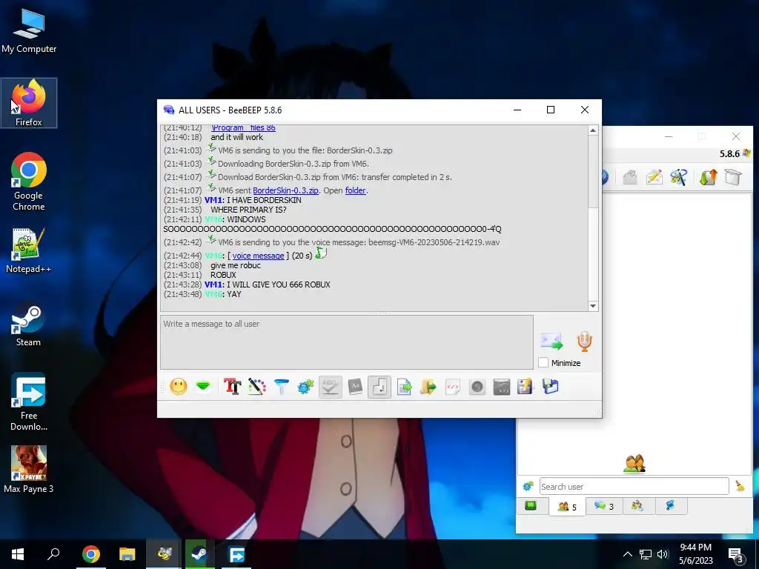Click the green gem preset message icon
Screen dimensions: 759x569
203,387
